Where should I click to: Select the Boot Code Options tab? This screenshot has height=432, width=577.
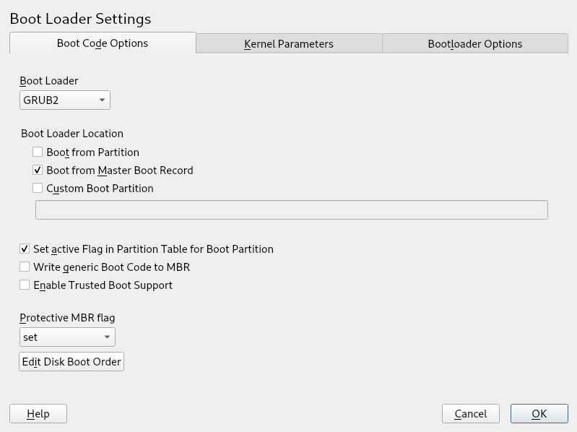tap(103, 43)
